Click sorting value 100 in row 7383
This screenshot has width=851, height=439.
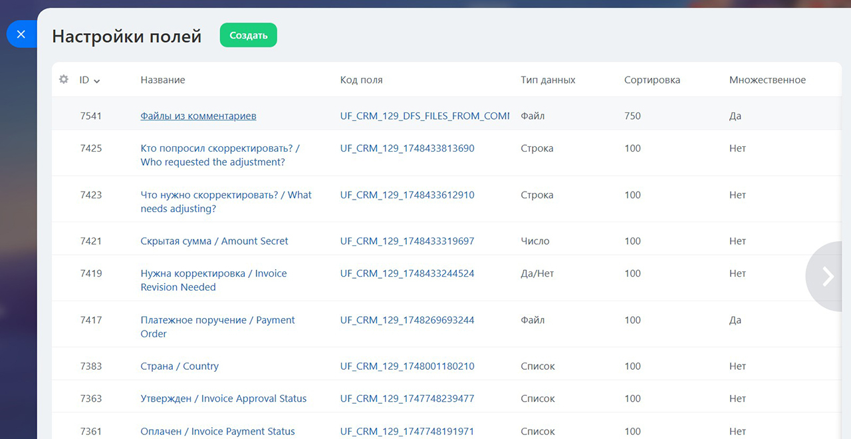point(632,366)
